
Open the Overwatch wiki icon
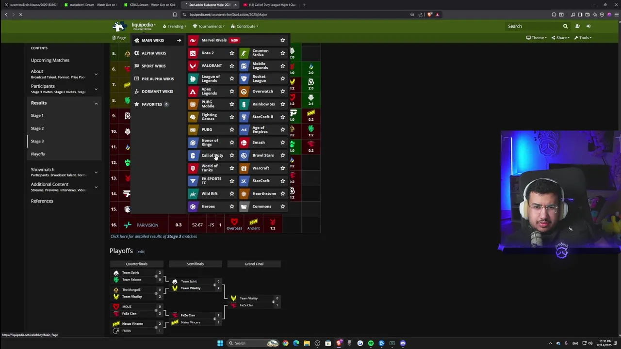coord(244,91)
